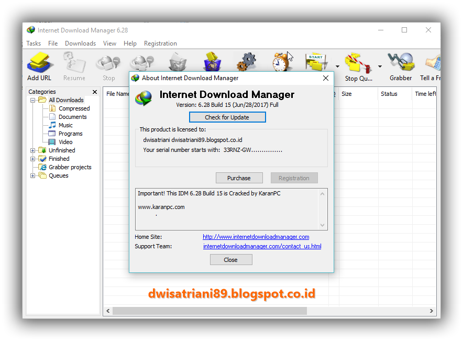This screenshot has width=463, height=341.
Task: Click horizontal scrollbar right arrow
Action: [x=432, y=311]
